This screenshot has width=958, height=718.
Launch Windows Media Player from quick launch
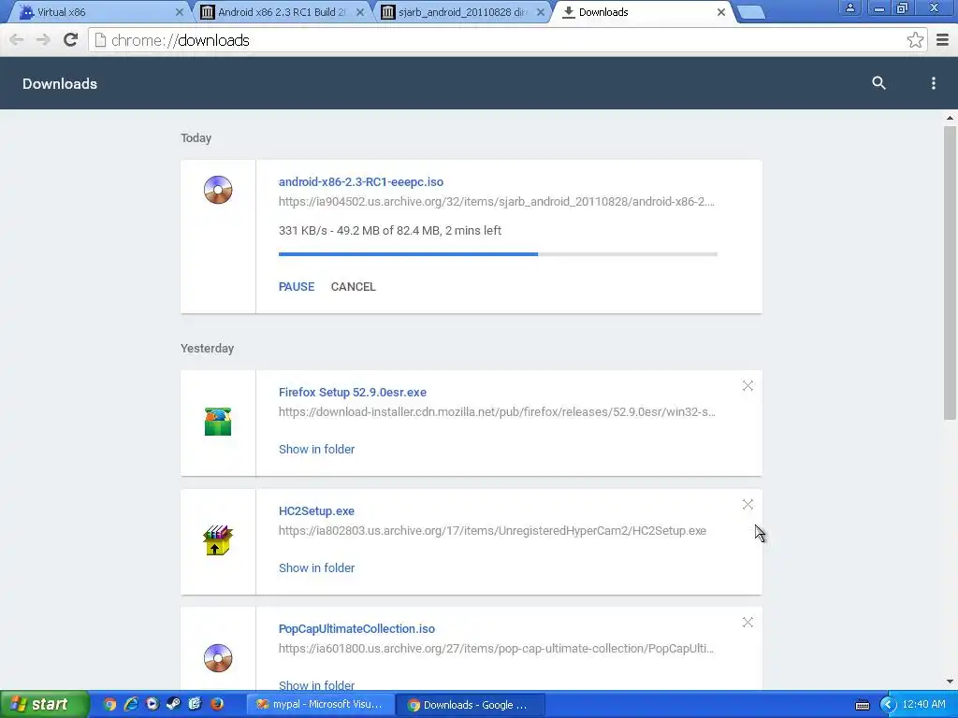(152, 705)
